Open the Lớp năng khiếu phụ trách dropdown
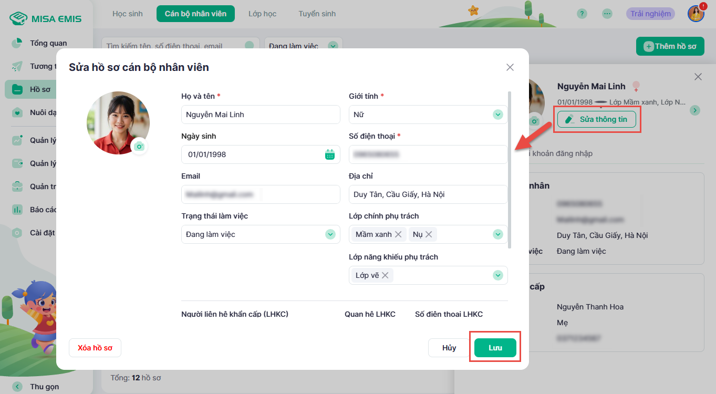Screen dimensions: 716x394 [497, 275]
